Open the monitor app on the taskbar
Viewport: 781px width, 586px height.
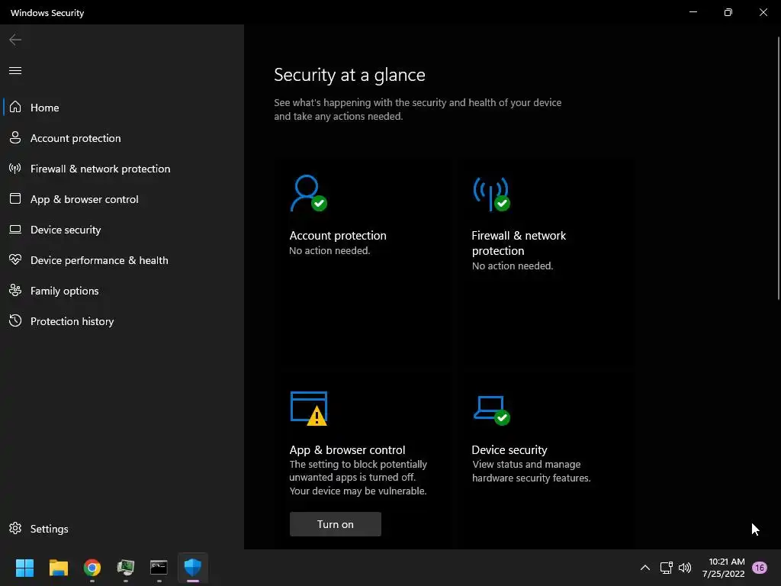pyautogui.click(x=126, y=568)
